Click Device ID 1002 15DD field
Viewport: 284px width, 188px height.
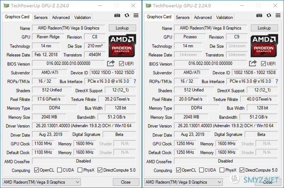113,72
